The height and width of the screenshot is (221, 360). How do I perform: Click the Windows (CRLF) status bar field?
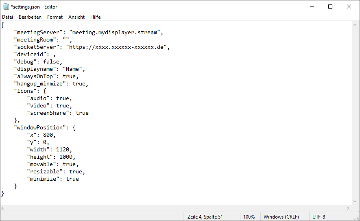point(282,217)
